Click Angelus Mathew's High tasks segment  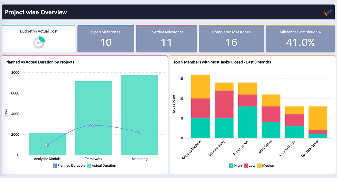tap(201, 128)
